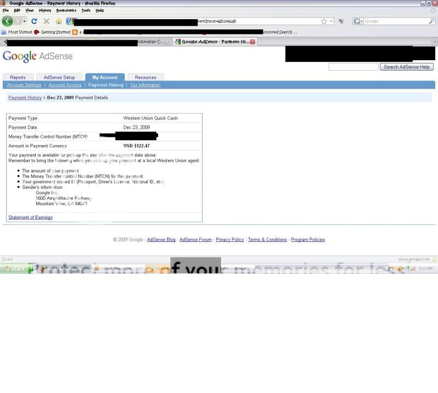This screenshot has width=438, height=393.
Task: Open the Edit menu
Action: point(17,10)
